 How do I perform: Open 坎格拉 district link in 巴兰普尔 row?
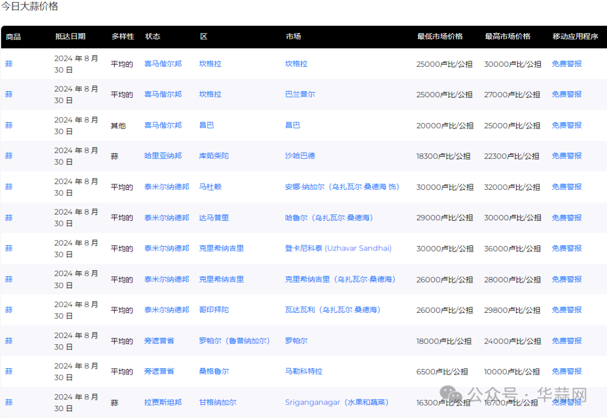click(x=210, y=94)
